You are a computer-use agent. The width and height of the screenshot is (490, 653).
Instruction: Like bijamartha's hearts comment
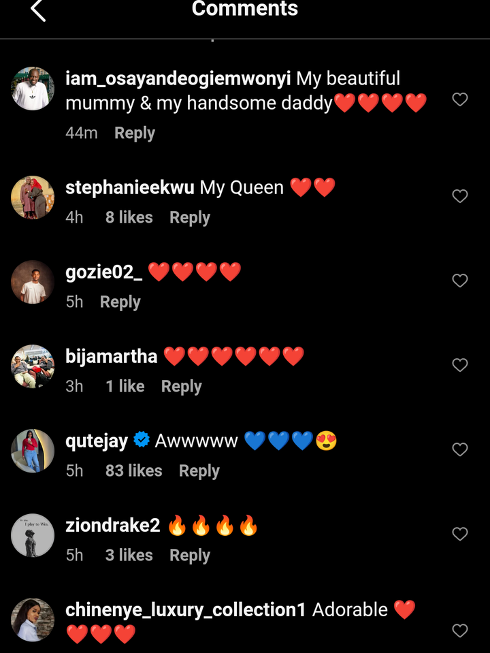tap(460, 365)
